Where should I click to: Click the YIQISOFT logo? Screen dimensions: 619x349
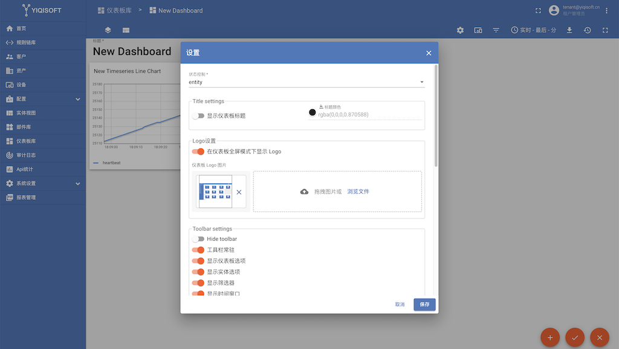[x=42, y=10]
